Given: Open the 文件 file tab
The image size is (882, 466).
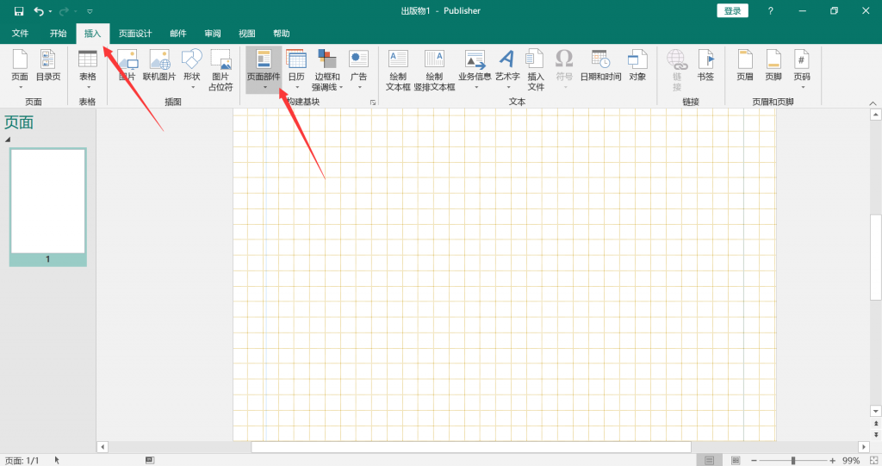Looking at the screenshot, I should tap(21, 34).
